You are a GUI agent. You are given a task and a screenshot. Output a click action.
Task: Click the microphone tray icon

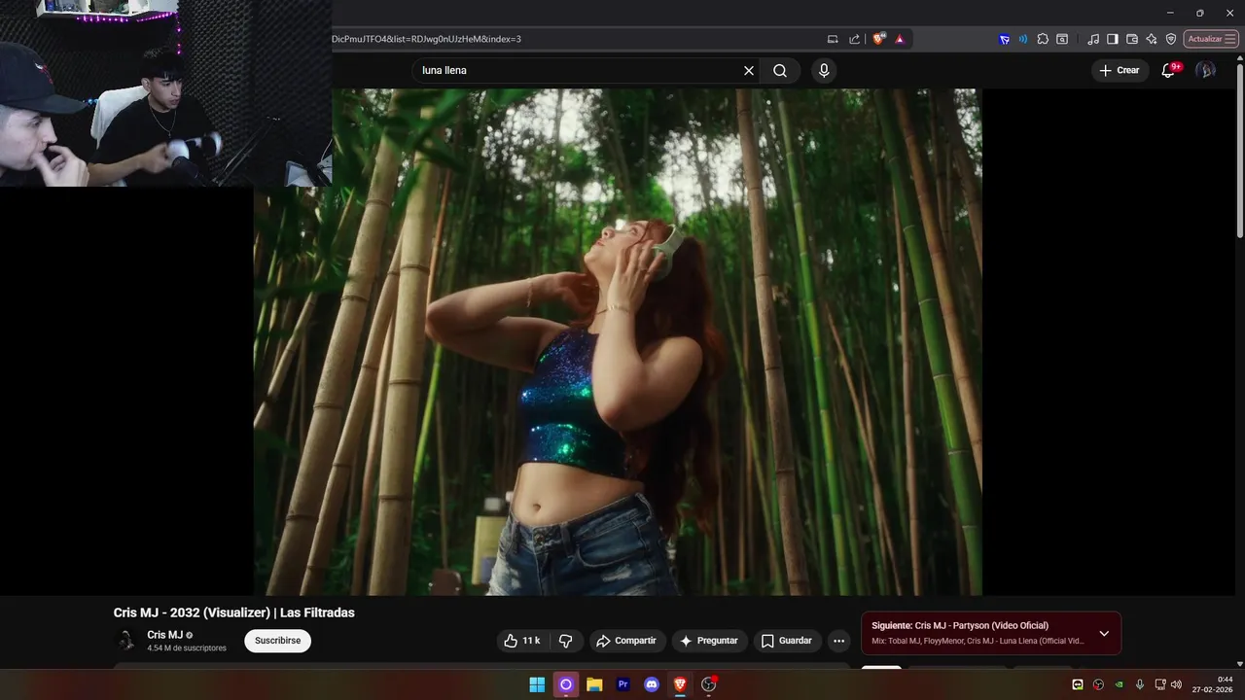(1140, 684)
